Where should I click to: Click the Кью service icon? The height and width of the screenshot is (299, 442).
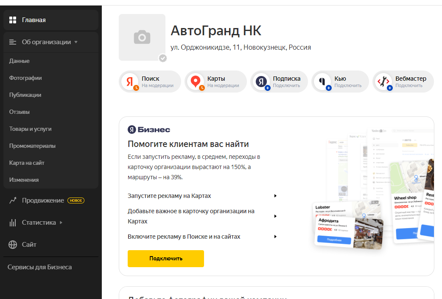pyautogui.click(x=322, y=82)
